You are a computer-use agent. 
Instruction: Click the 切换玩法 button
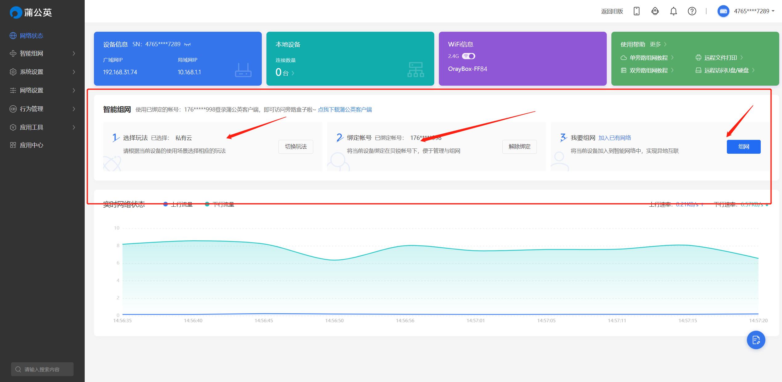296,147
